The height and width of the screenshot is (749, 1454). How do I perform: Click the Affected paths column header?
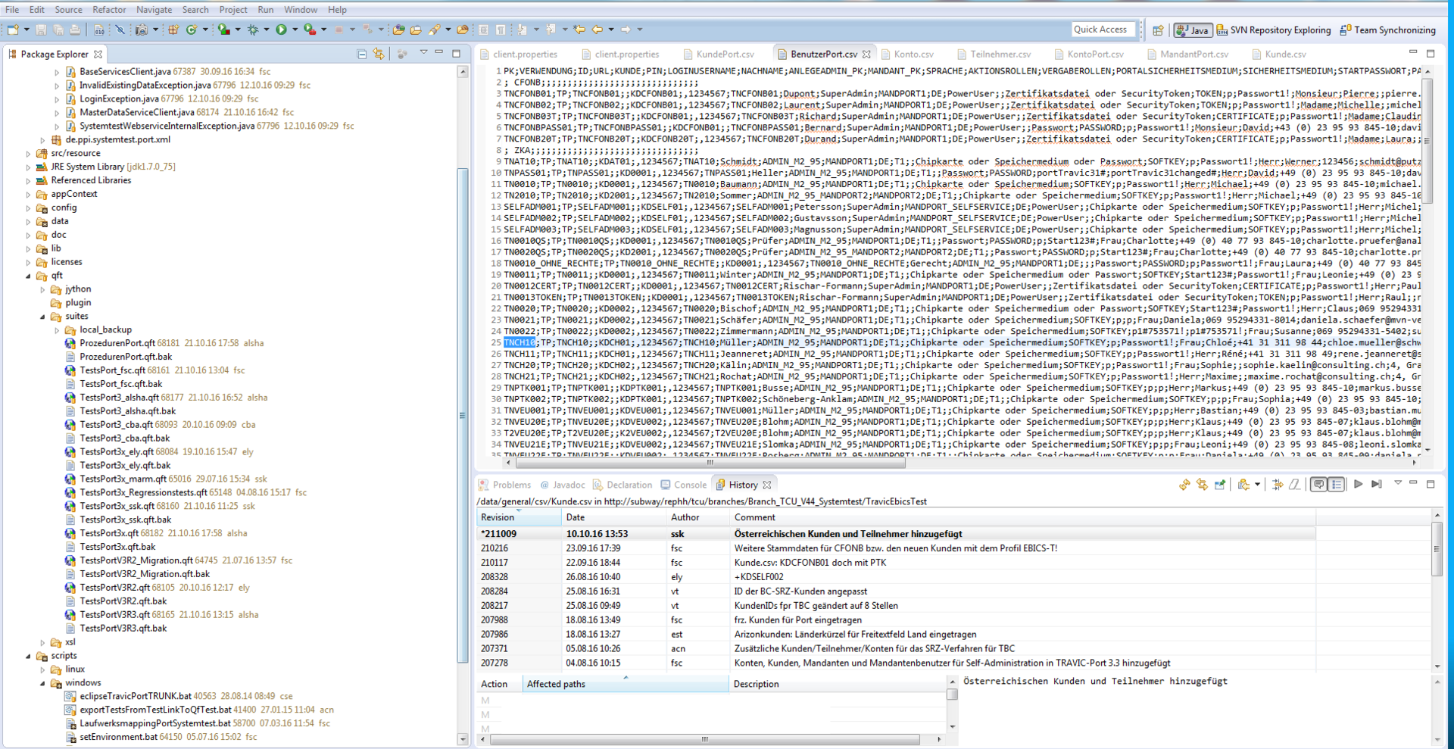click(626, 684)
